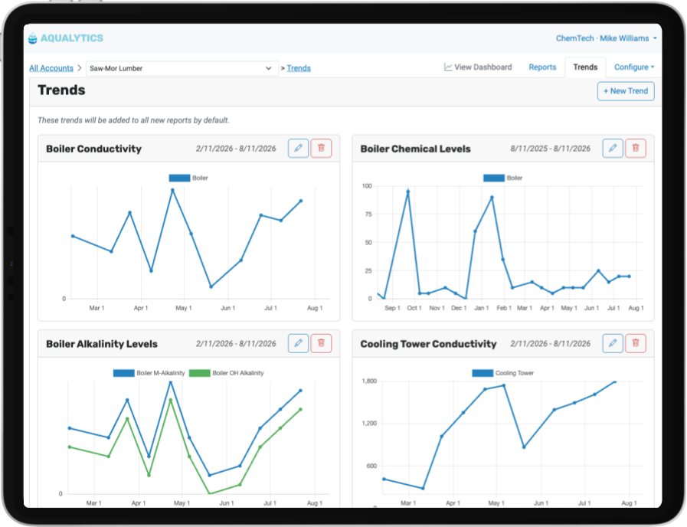Edit the Boiler Chemical Levels trend
Viewport: 687px width, 527px height.
pyautogui.click(x=613, y=148)
